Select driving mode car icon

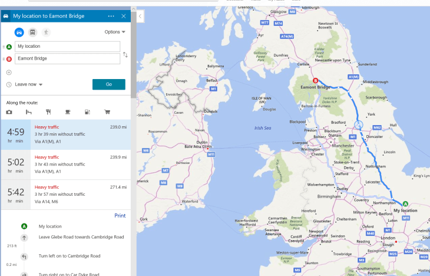pos(19,32)
